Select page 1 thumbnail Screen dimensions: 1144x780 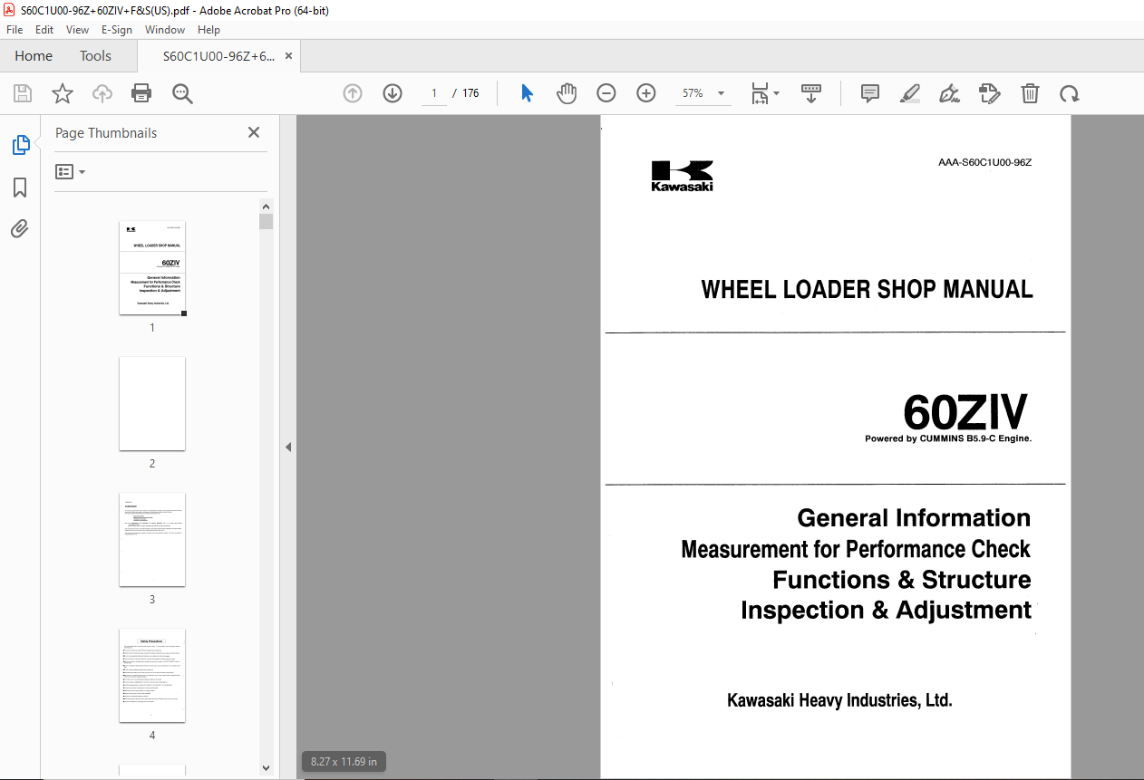pos(152,267)
